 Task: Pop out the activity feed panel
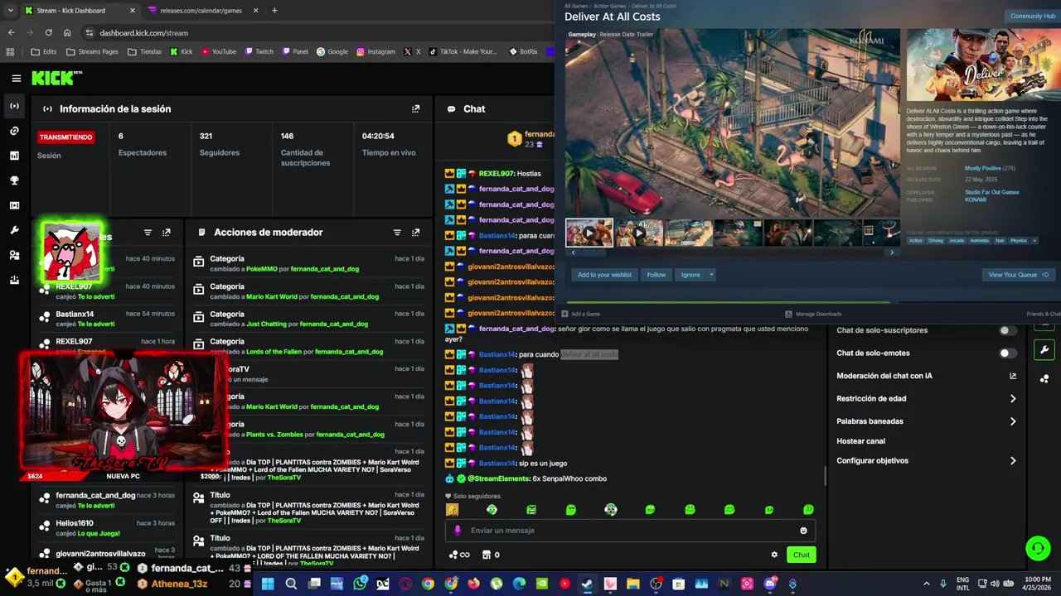166,233
